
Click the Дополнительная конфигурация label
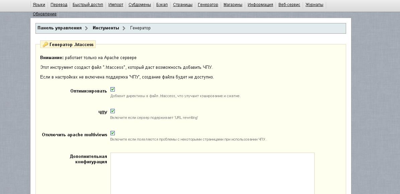(88, 159)
